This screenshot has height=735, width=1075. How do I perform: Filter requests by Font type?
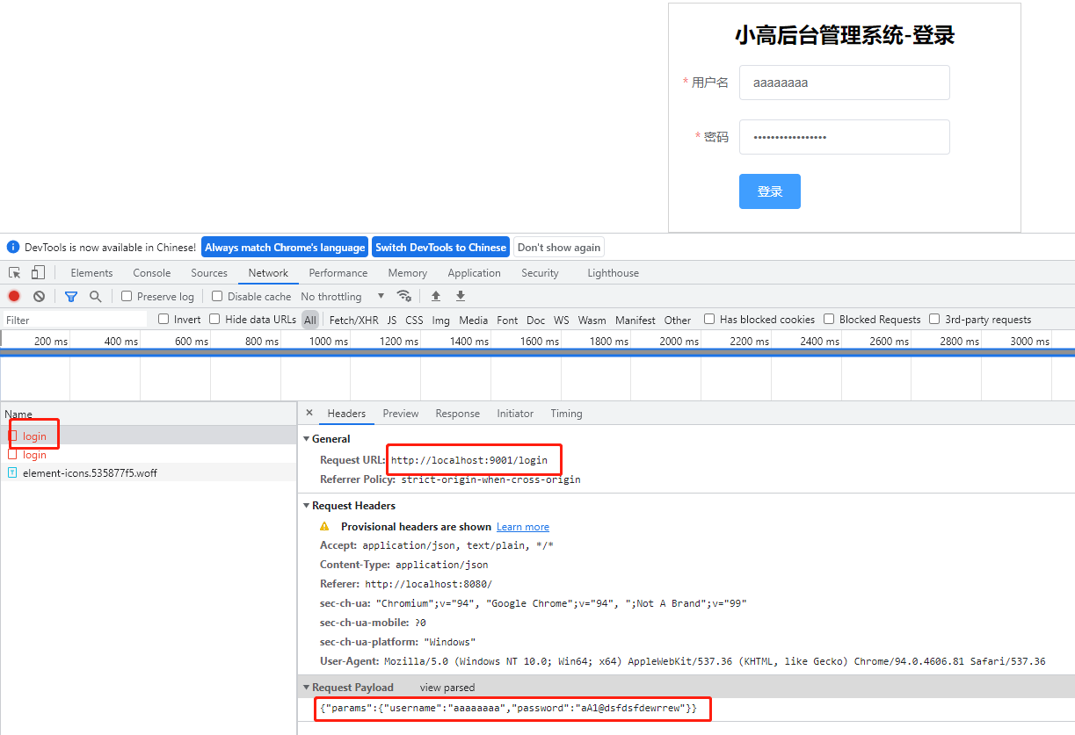pos(507,320)
